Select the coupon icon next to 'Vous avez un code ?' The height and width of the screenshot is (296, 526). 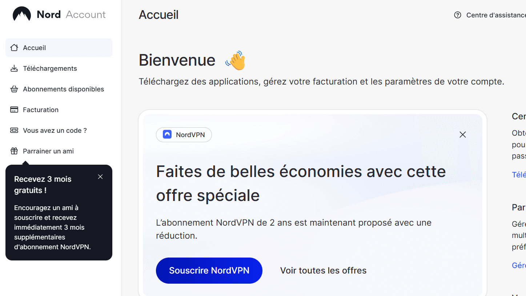tap(14, 130)
